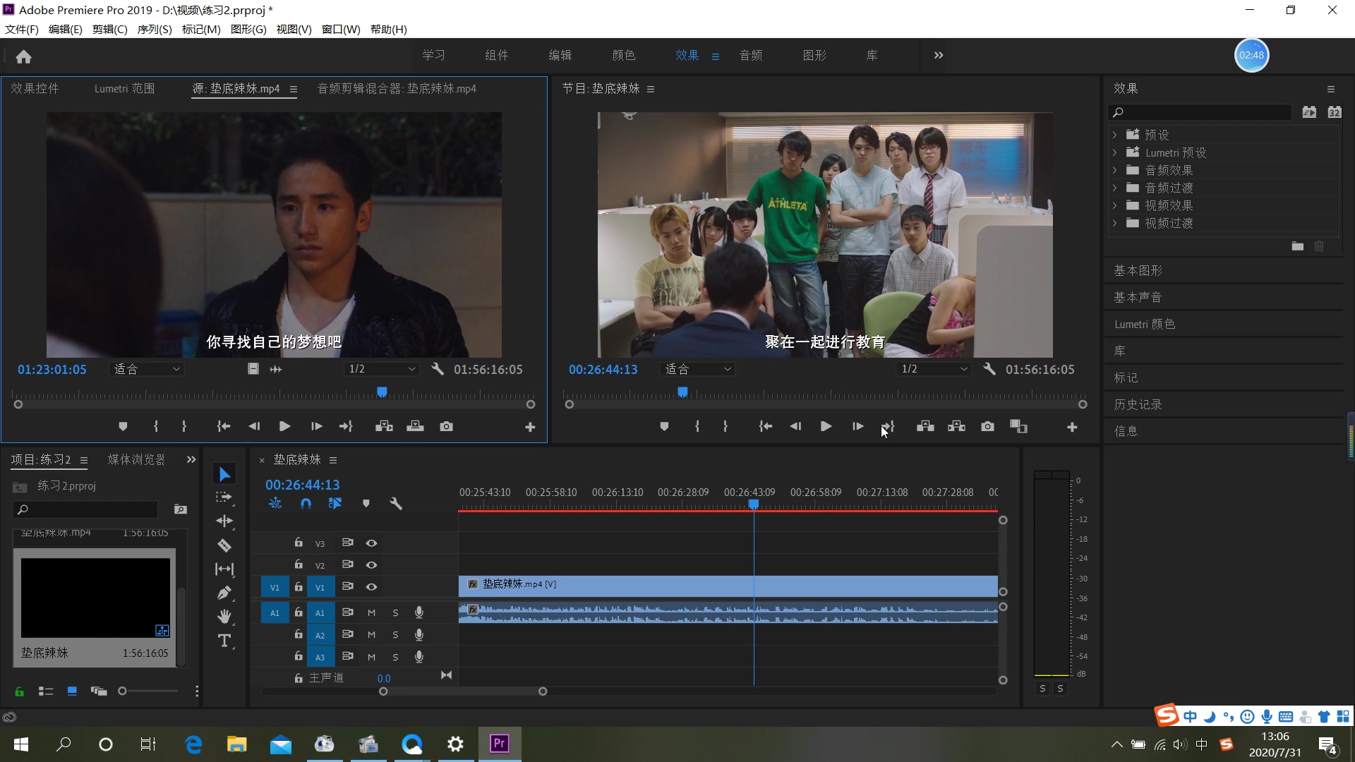The image size is (1355, 762).
Task: Open comparison view in program monitor
Action: 1018,427
